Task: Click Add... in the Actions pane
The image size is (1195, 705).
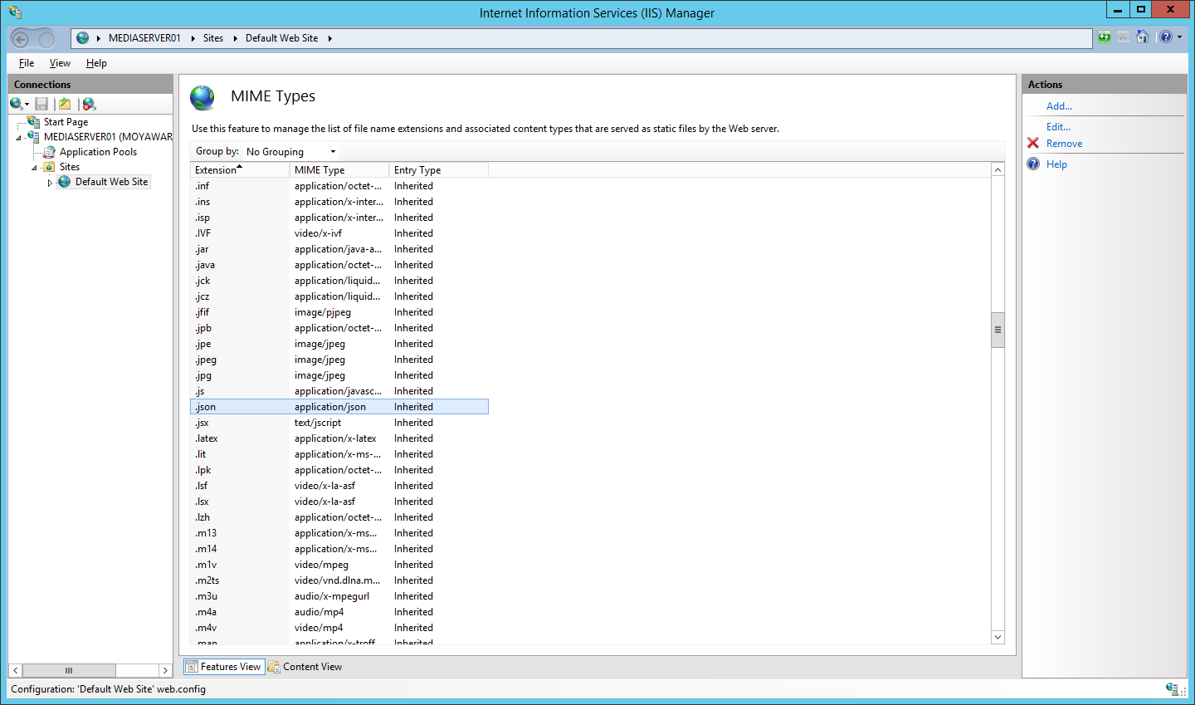Action: [x=1058, y=105]
